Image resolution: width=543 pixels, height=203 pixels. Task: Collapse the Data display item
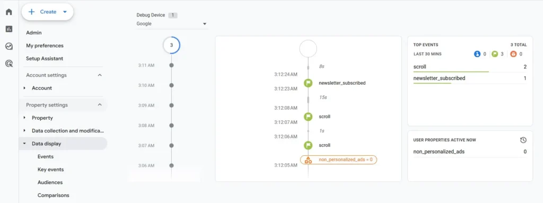(x=24, y=144)
